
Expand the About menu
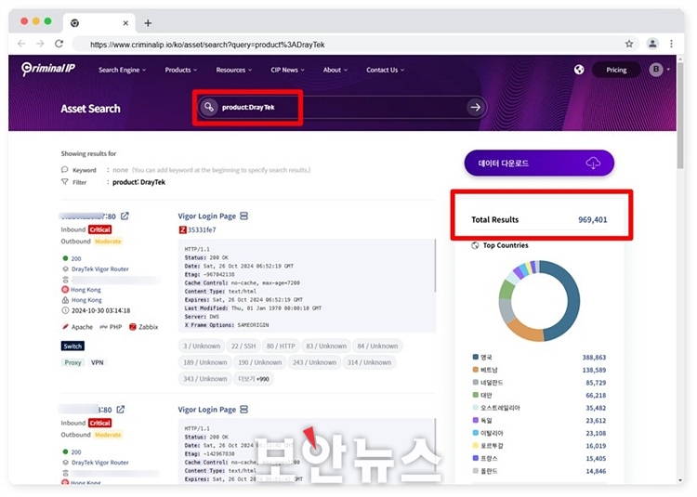point(335,70)
